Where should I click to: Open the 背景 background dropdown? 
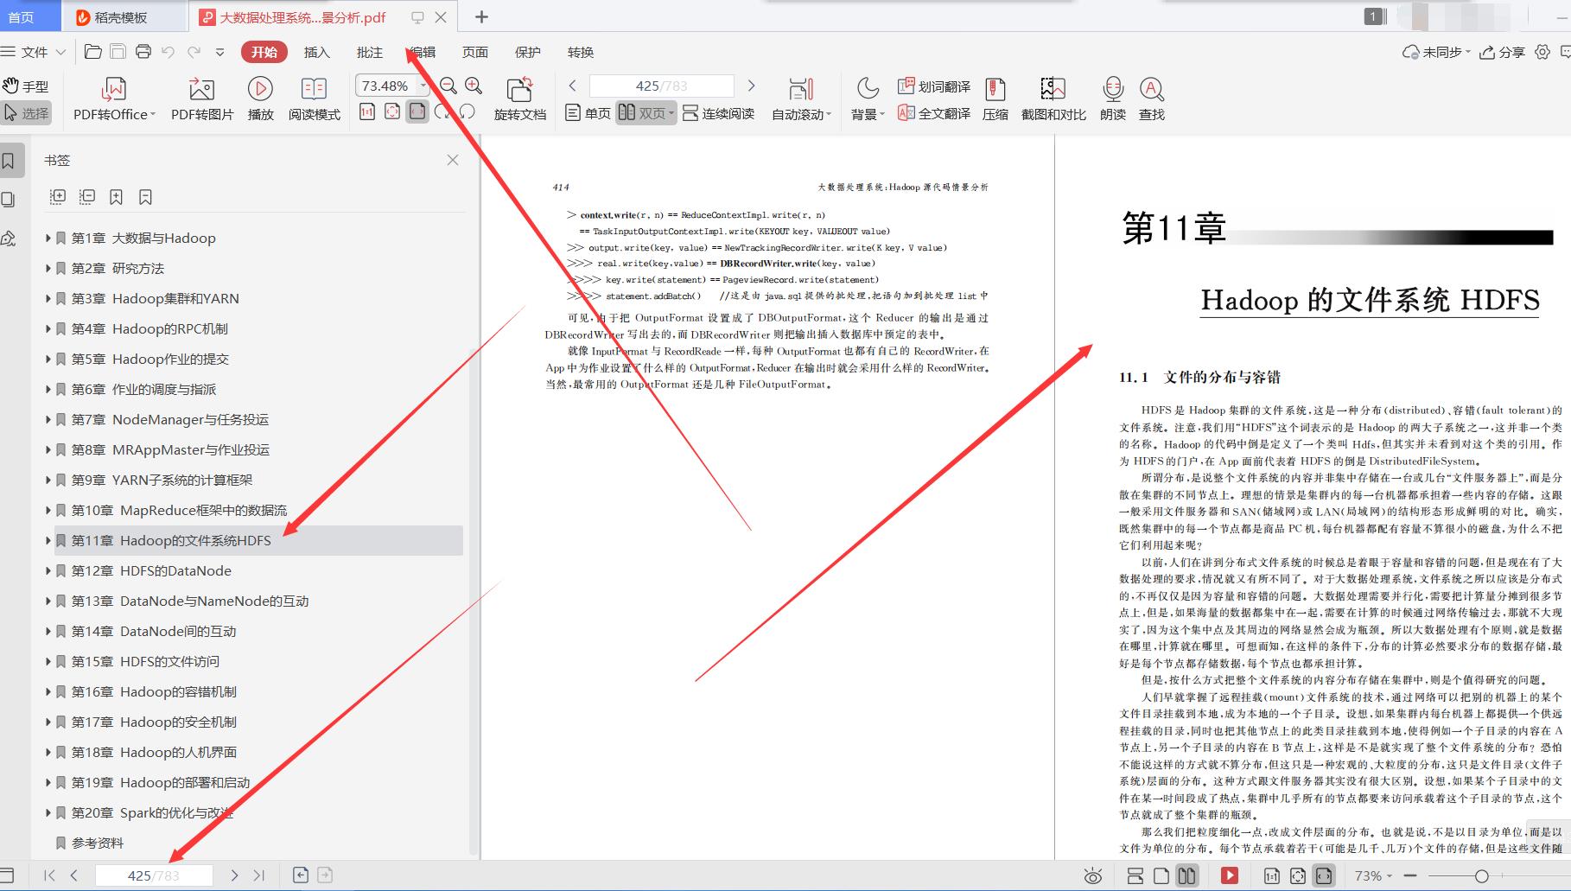[868, 99]
